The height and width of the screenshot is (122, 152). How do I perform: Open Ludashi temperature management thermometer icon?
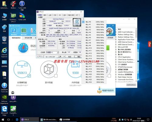coord(33,30)
